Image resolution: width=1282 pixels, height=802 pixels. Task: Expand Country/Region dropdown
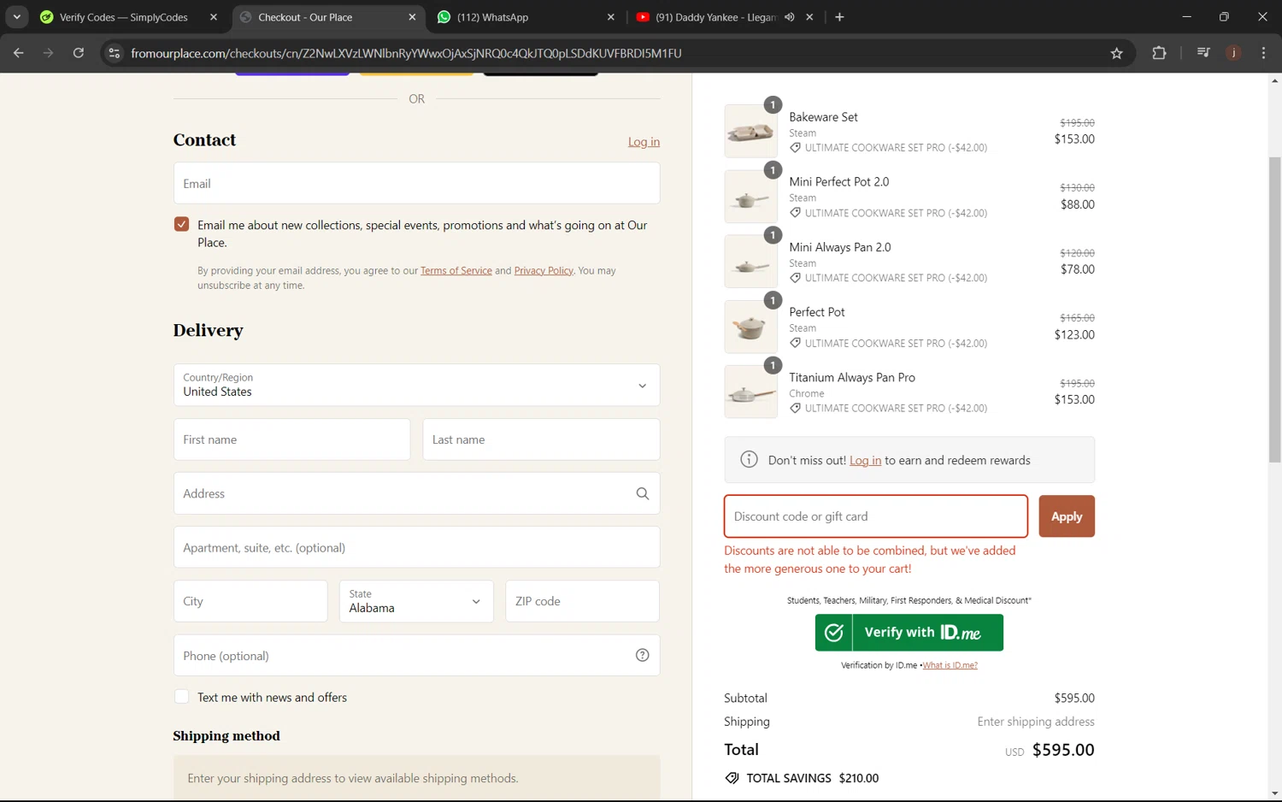click(416, 385)
